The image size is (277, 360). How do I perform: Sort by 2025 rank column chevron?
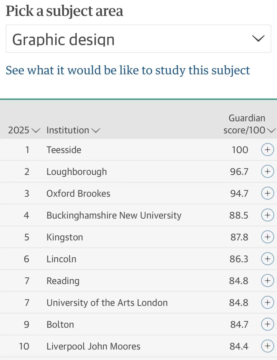click(36, 131)
